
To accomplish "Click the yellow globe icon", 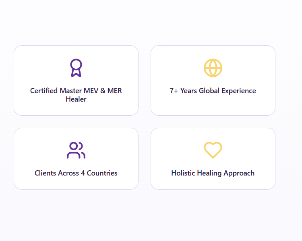I will 213,68.
